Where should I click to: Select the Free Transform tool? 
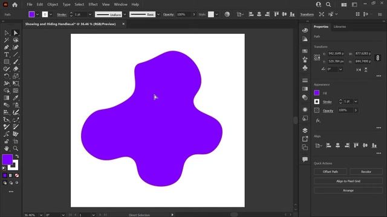(x=16, y=83)
